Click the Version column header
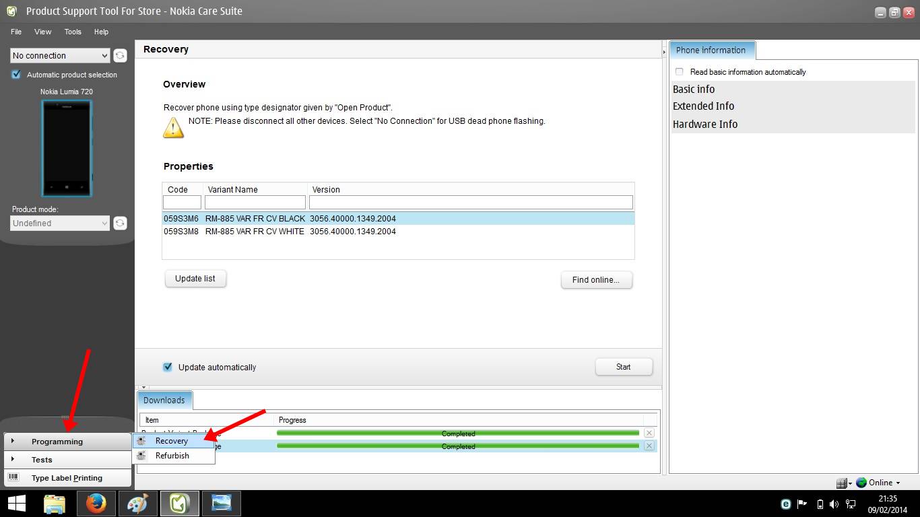920x517 pixels. 326,189
